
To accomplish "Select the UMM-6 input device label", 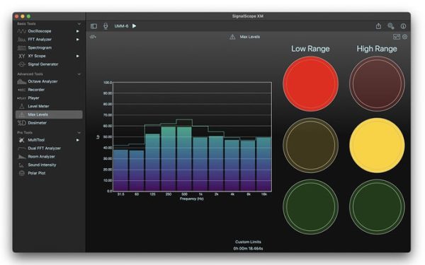I will pyautogui.click(x=121, y=26).
